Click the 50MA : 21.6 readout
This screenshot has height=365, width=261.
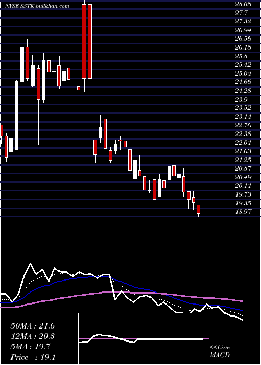(x=32, y=326)
